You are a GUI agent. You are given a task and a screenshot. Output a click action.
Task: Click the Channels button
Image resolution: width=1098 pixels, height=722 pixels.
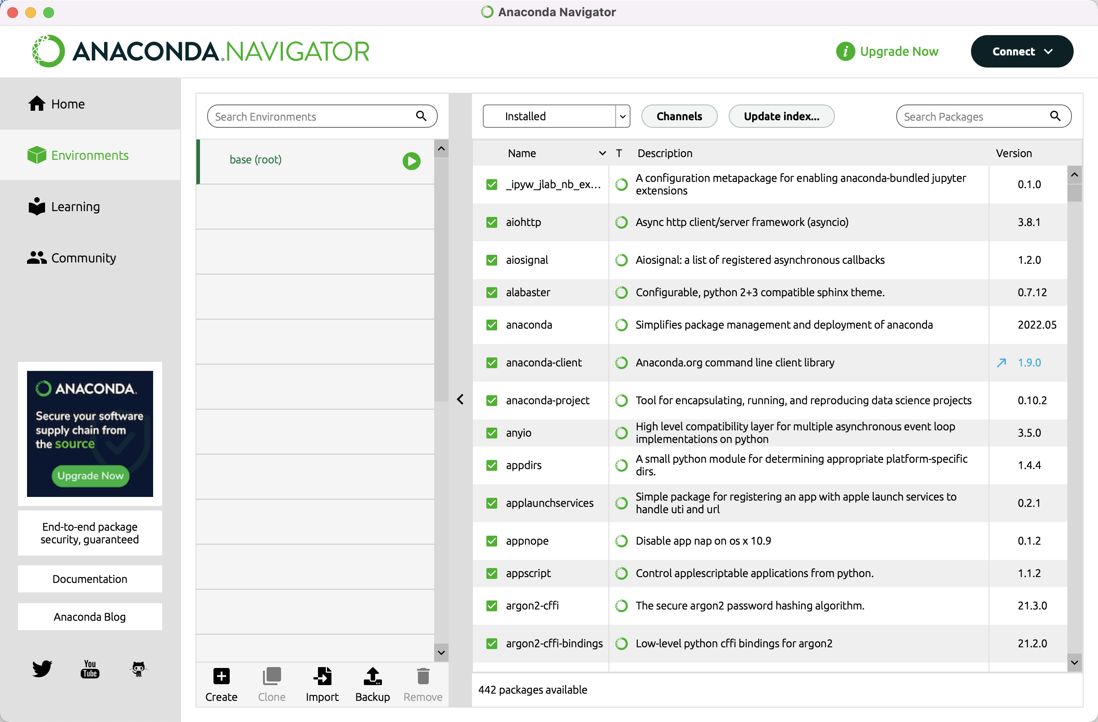click(679, 116)
